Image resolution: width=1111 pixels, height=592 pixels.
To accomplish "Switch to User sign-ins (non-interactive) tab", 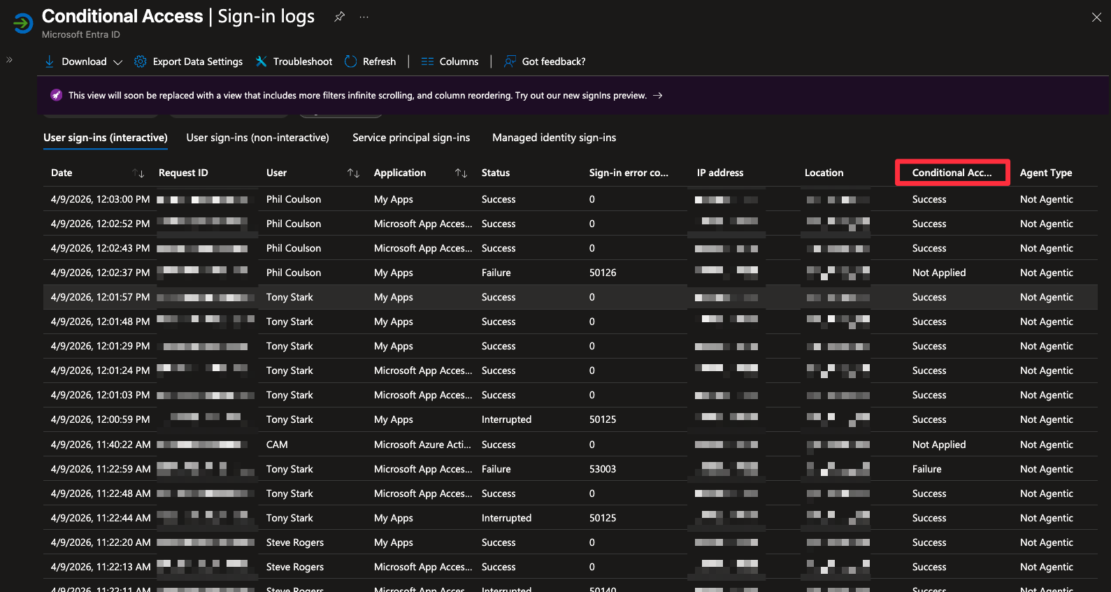I will [x=257, y=138].
